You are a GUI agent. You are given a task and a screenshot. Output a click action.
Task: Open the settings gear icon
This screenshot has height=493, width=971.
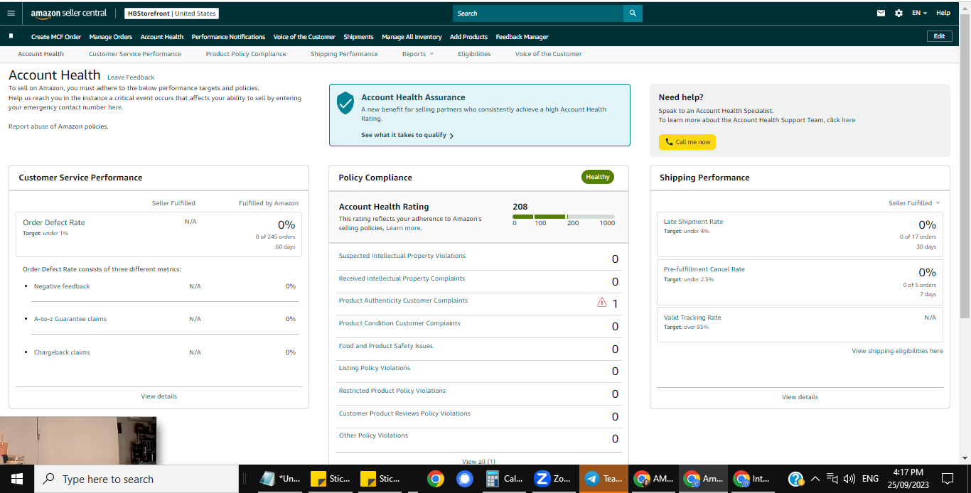tap(898, 13)
